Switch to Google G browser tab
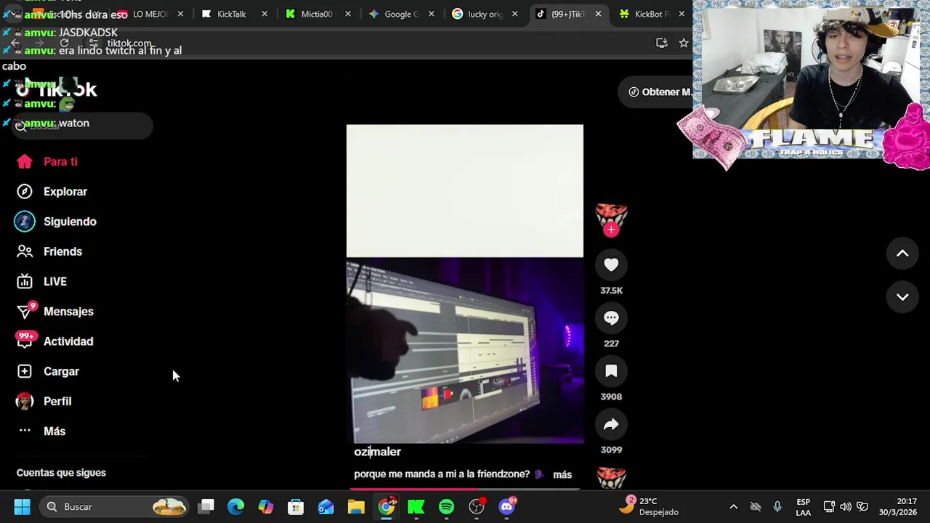This screenshot has height=523, width=930. (x=400, y=14)
